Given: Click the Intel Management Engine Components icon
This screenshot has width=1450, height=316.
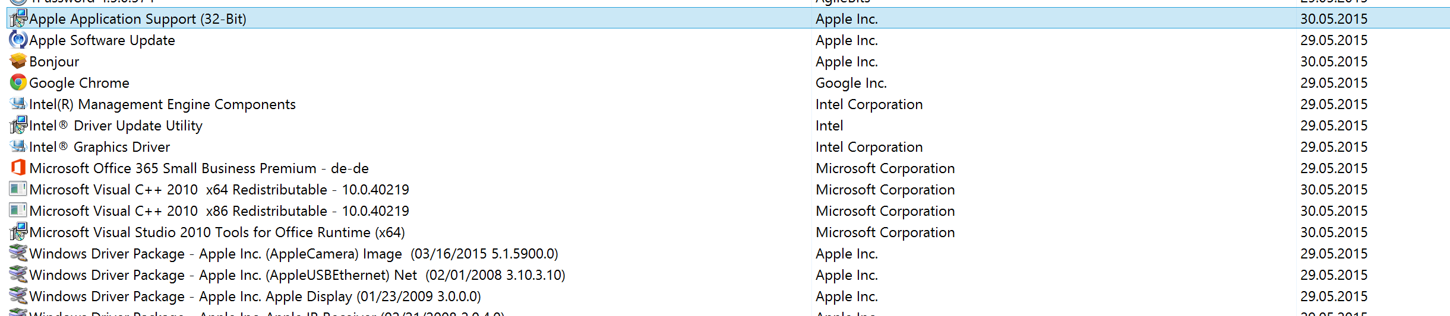Looking at the screenshot, I should coord(18,104).
